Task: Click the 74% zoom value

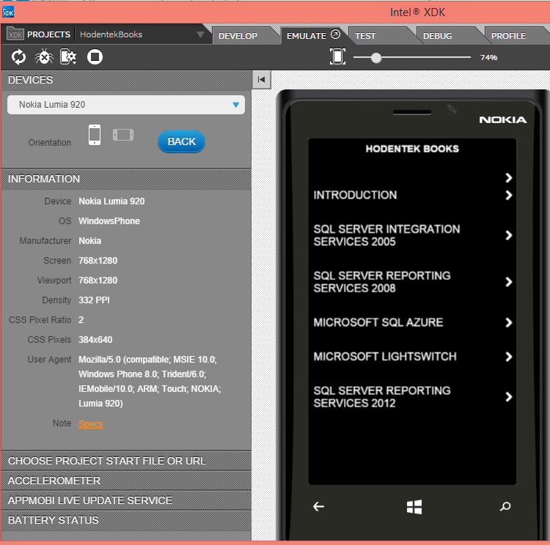Action: coord(488,57)
